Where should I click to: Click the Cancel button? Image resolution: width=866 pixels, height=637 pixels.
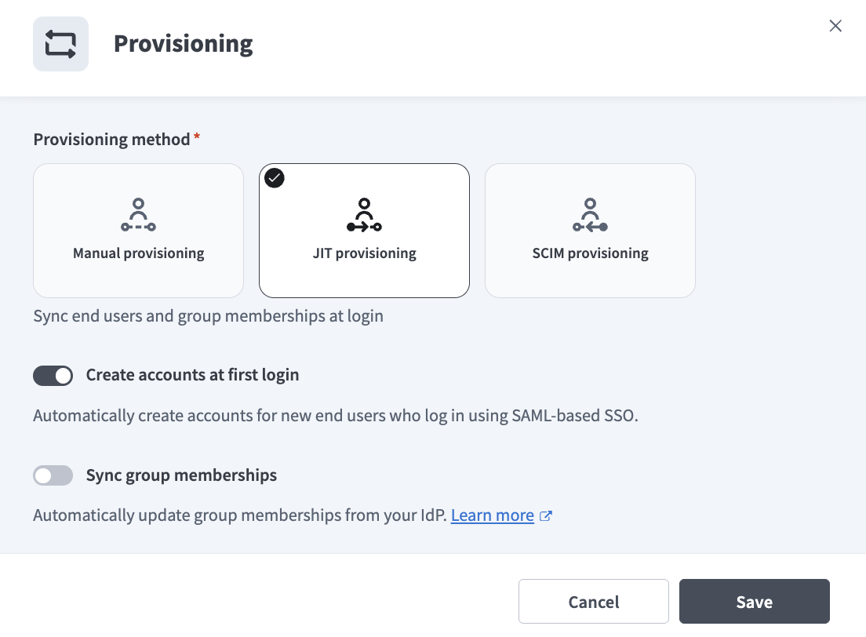click(x=593, y=602)
